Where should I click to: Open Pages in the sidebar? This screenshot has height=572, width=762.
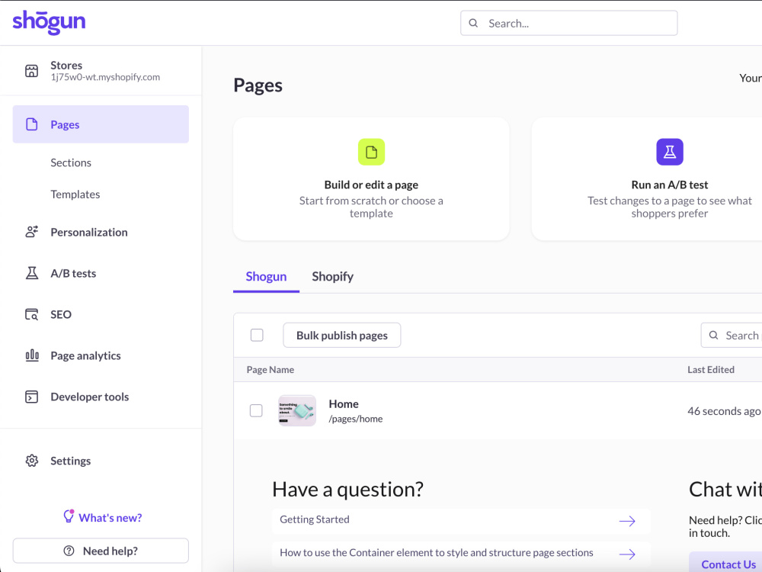pos(101,124)
